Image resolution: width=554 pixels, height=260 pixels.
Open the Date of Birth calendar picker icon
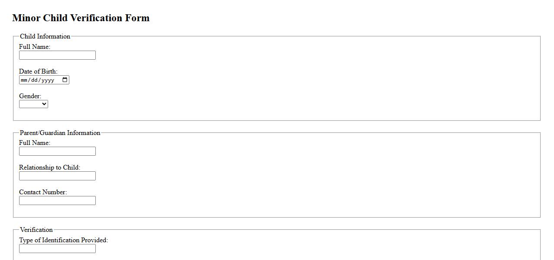(65, 80)
